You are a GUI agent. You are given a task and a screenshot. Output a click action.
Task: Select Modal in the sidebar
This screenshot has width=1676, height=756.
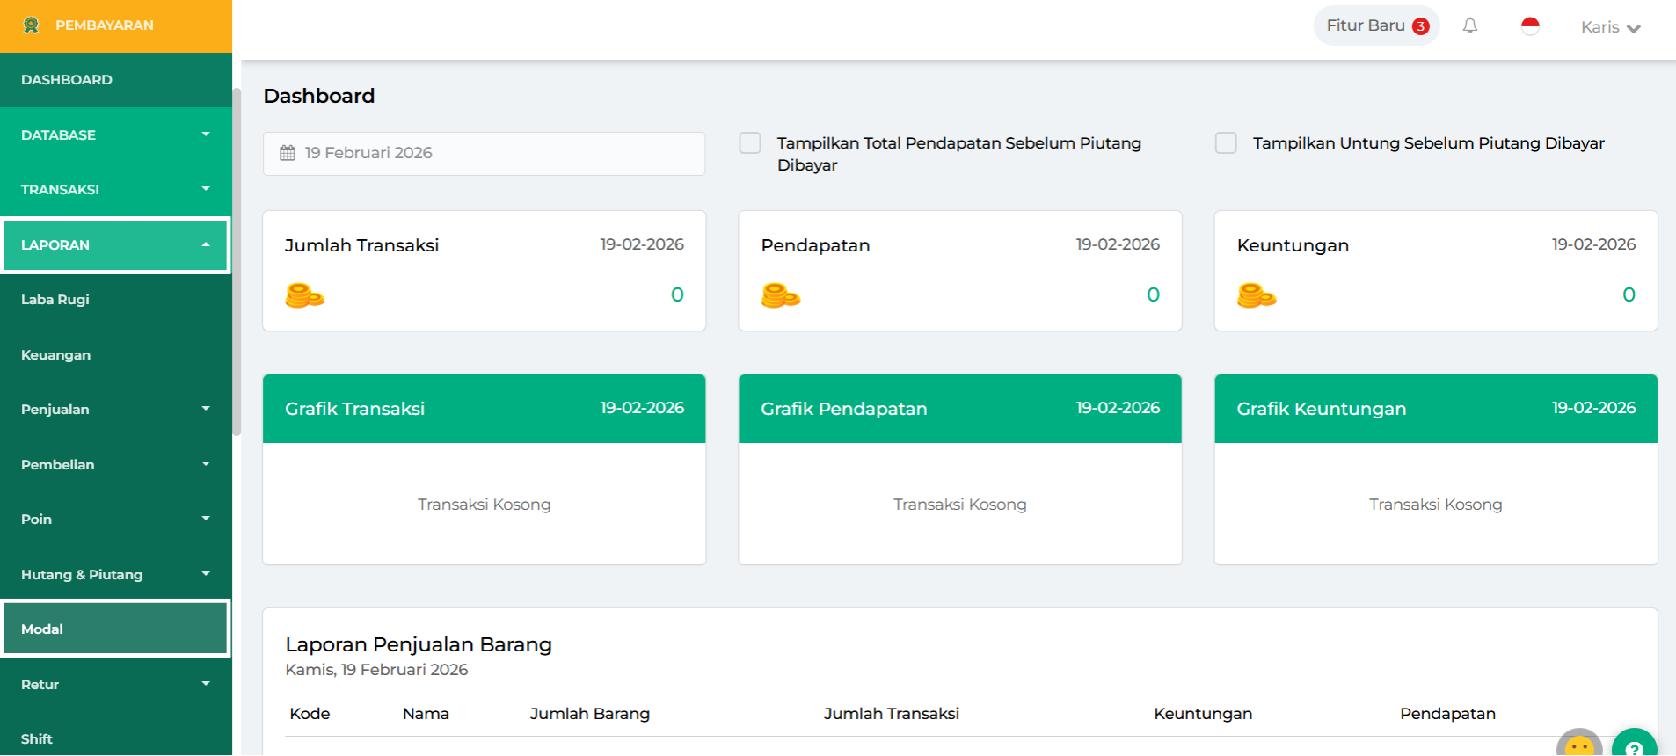coord(115,629)
